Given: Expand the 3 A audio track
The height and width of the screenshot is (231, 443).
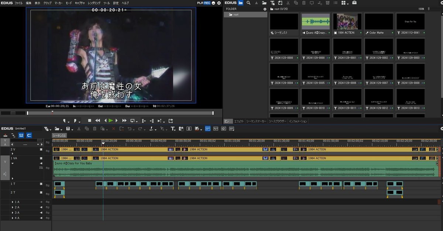Looking at the screenshot, I should click(x=13, y=213).
